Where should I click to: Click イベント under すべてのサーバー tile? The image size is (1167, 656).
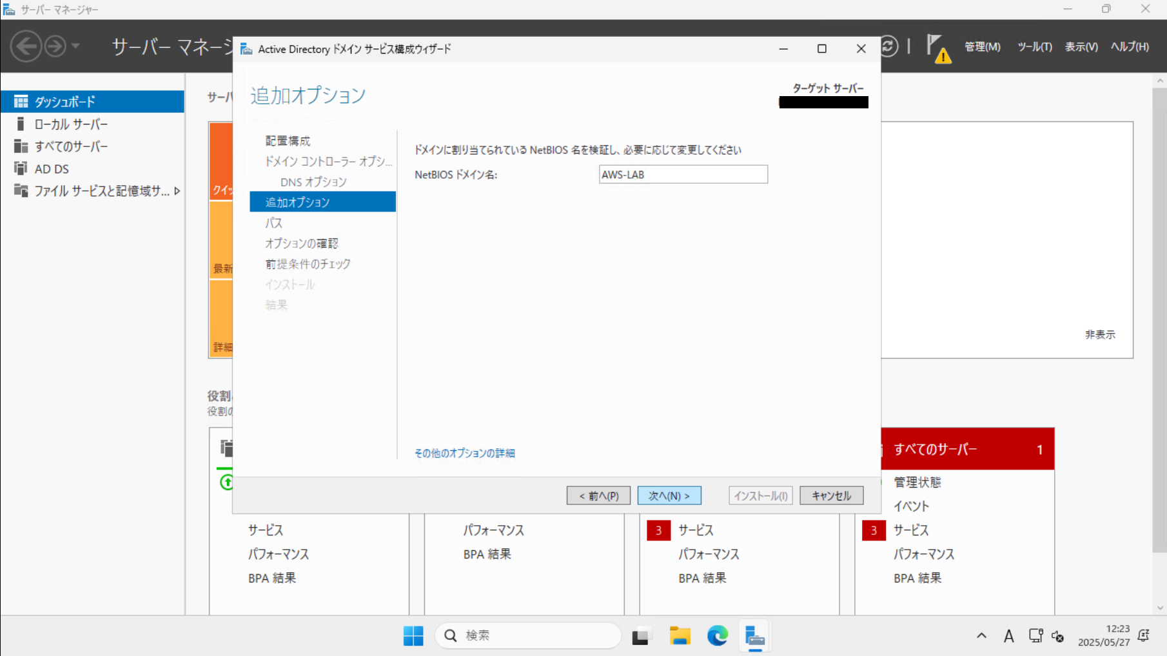911,506
